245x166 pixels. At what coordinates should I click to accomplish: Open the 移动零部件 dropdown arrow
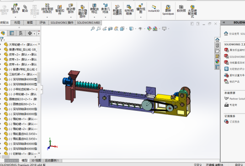tap(71, 17)
